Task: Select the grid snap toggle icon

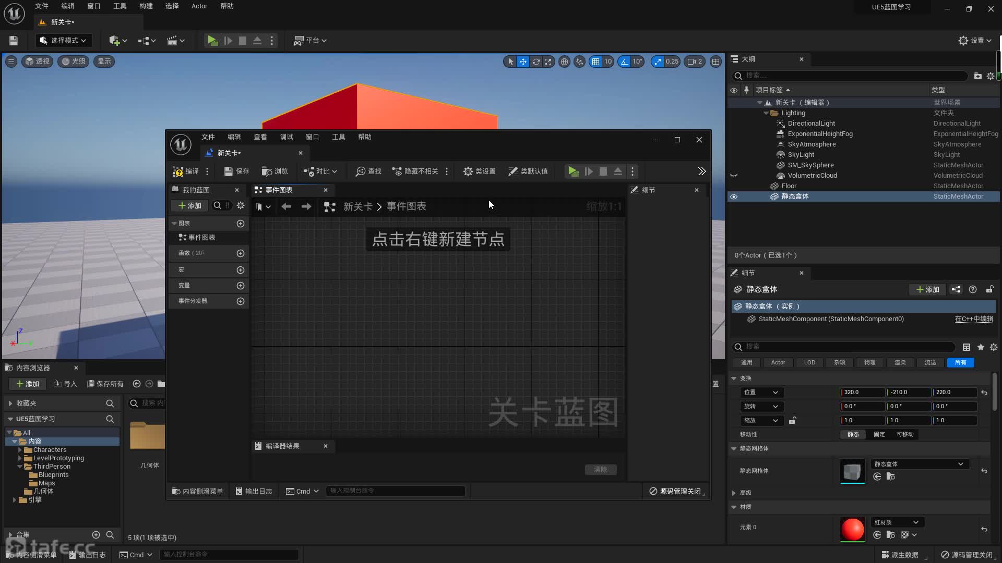Action: point(594,61)
